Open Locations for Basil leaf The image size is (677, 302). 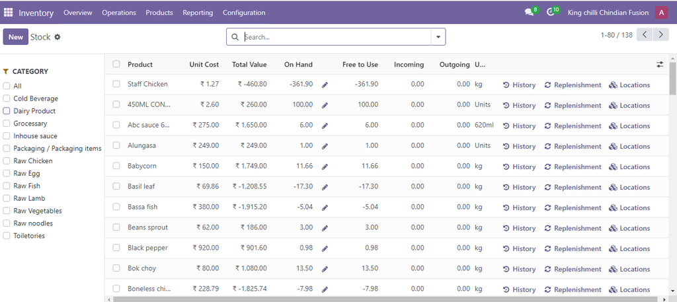tap(629, 187)
